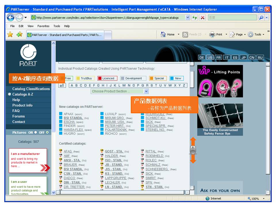The image size is (276, 207).
Task: Open the recent pages dropdown arrow
Action: 26,18
